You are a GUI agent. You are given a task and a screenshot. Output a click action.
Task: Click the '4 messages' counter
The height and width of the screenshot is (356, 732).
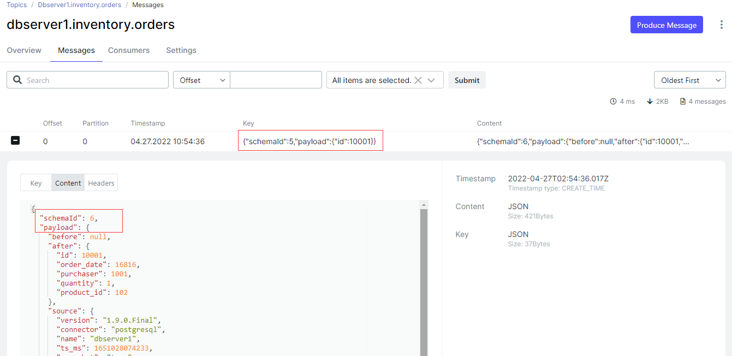[x=703, y=102]
